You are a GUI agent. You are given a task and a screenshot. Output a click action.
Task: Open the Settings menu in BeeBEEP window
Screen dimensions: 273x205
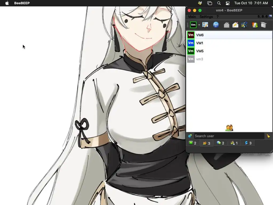[x=206, y=17]
